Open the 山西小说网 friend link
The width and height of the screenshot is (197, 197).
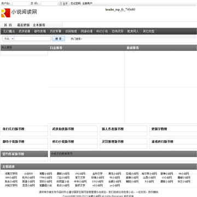tap(149, 178)
